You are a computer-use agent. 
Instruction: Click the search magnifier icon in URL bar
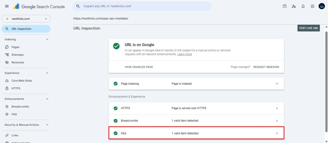(78, 6)
